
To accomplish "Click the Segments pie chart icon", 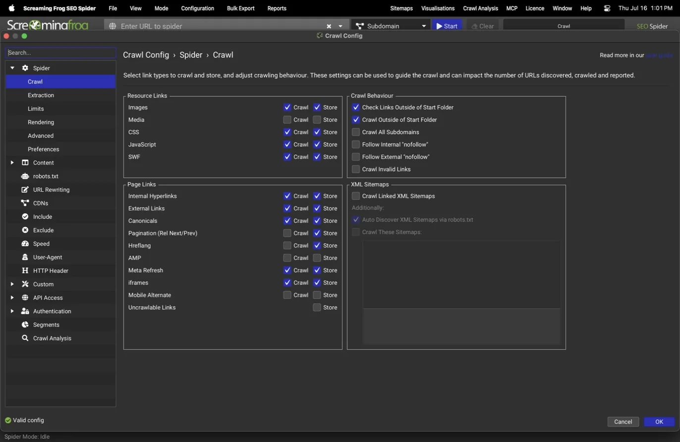I will point(25,324).
